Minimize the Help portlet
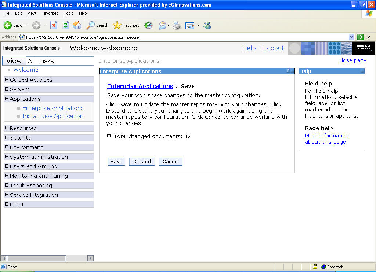 click(x=362, y=71)
